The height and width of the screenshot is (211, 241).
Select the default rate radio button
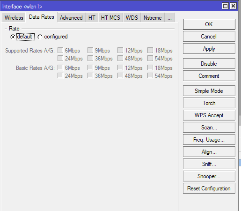point(13,37)
